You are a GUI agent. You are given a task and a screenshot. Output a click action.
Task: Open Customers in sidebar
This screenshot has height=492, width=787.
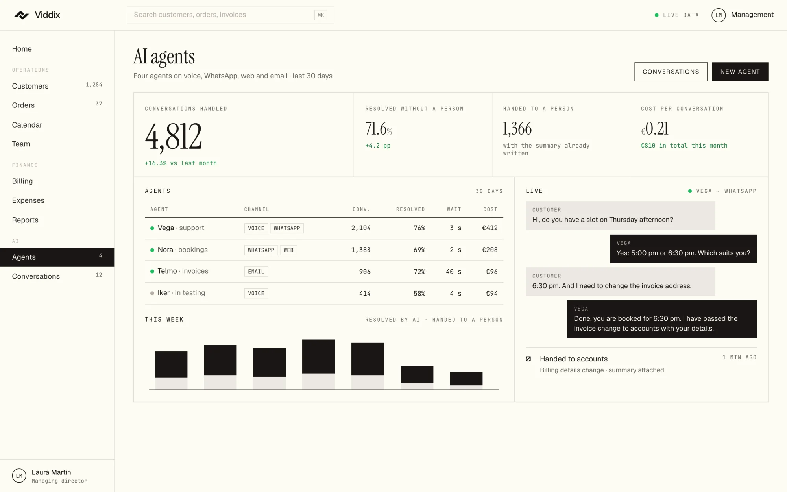coord(57,86)
